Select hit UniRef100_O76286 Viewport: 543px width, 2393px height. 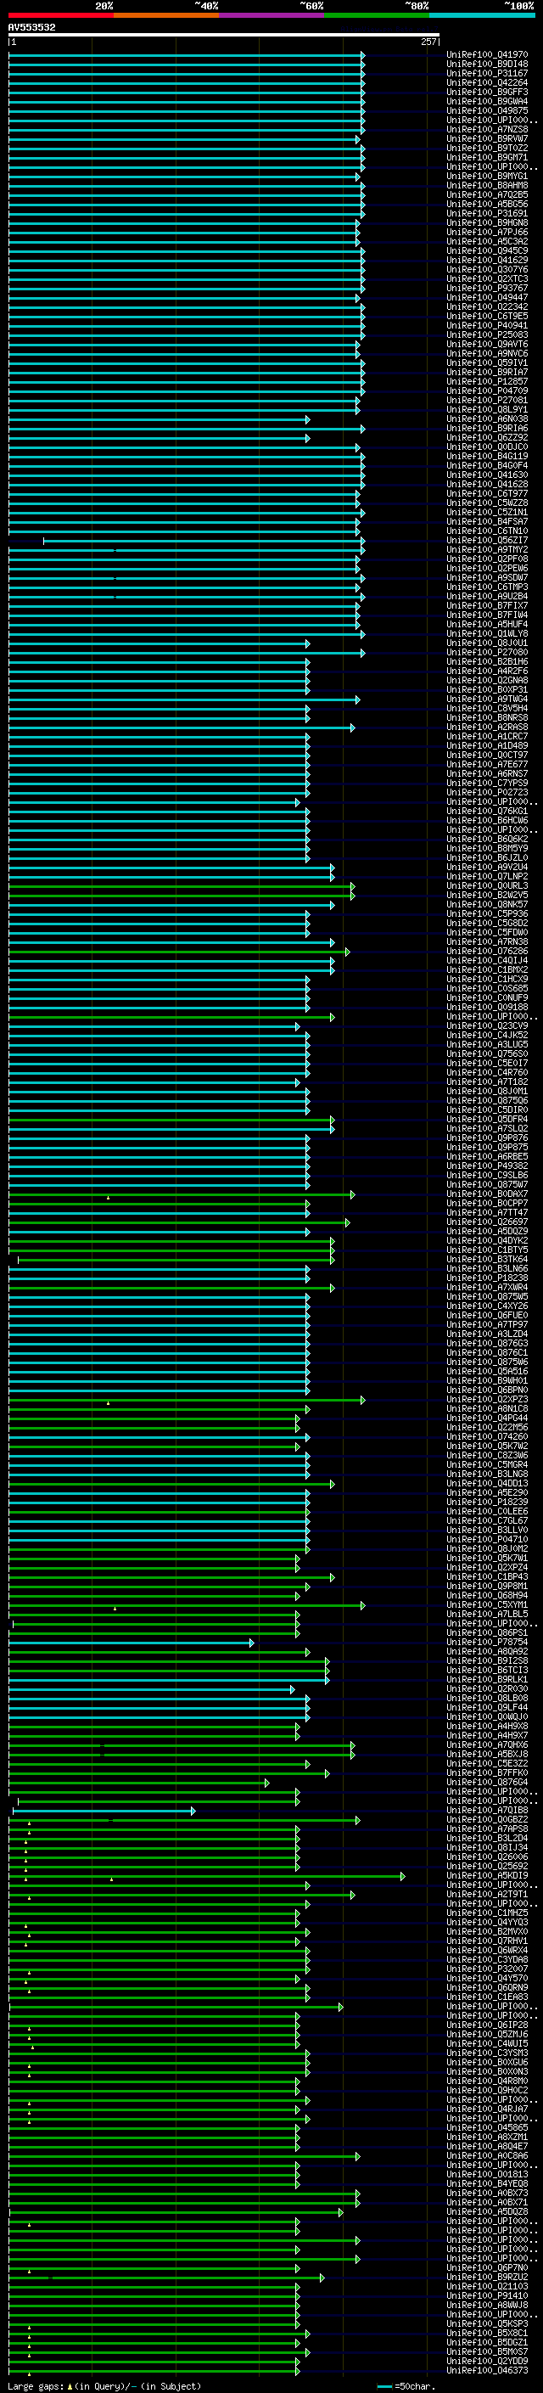pos(487,951)
